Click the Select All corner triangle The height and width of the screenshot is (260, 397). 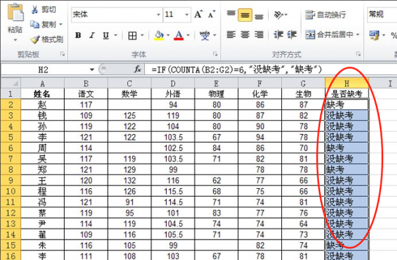pyautogui.click(x=11, y=83)
